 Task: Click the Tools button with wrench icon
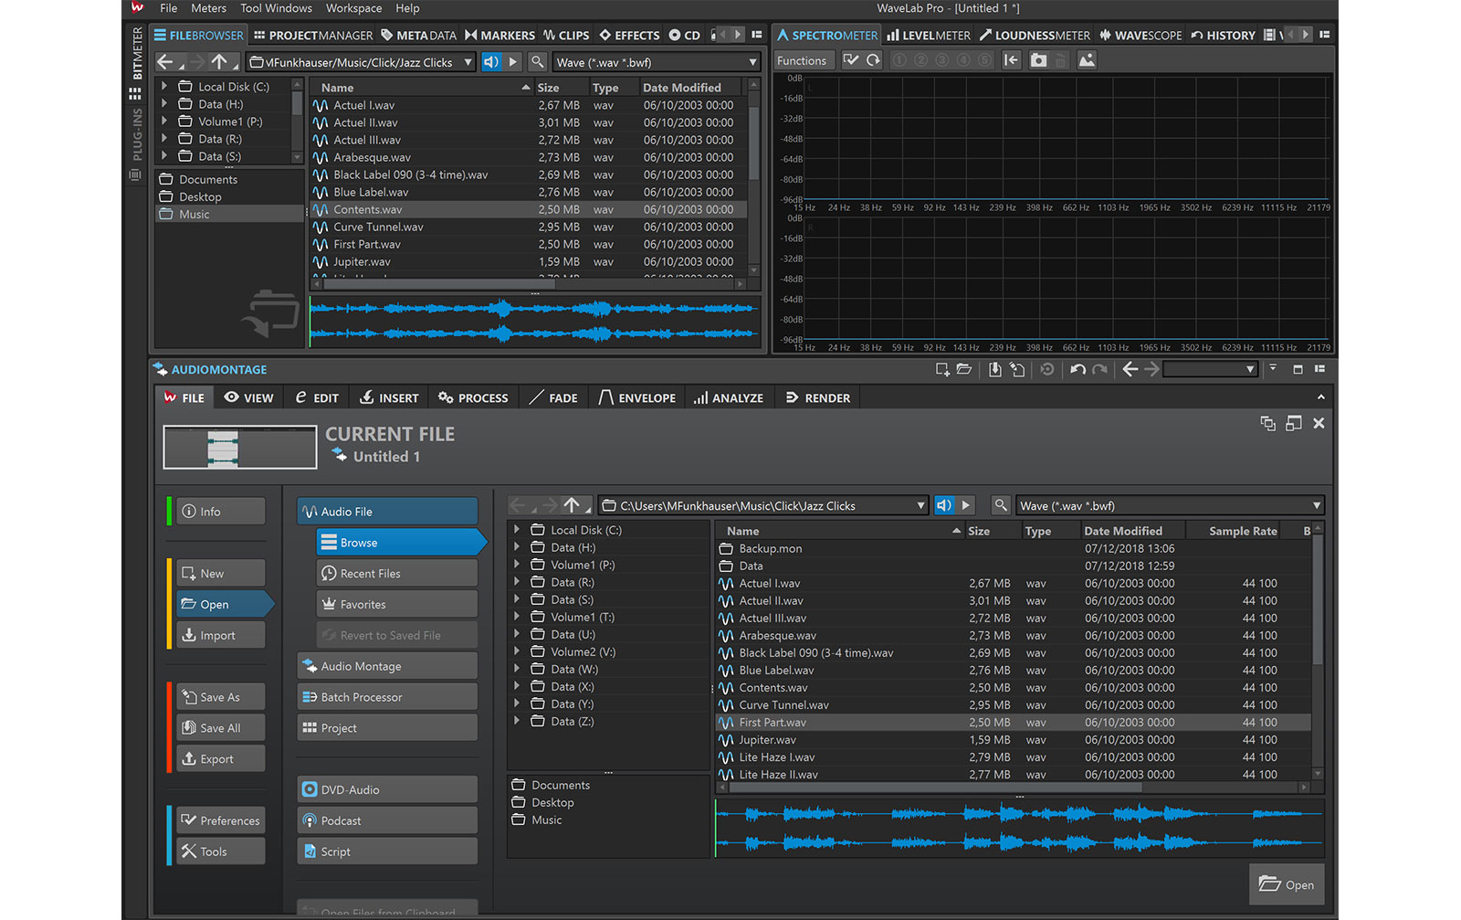(221, 851)
